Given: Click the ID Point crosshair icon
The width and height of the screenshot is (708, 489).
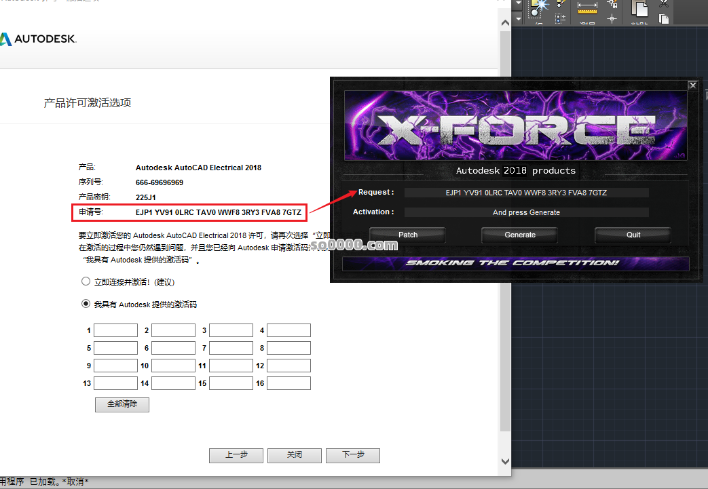Looking at the screenshot, I should (612, 18).
